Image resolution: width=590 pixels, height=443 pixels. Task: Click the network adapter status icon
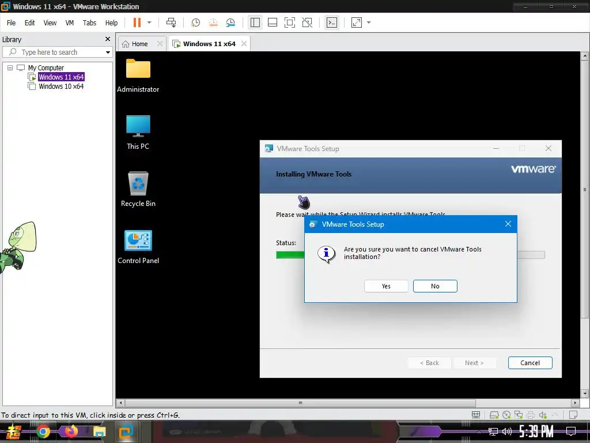[x=519, y=415]
